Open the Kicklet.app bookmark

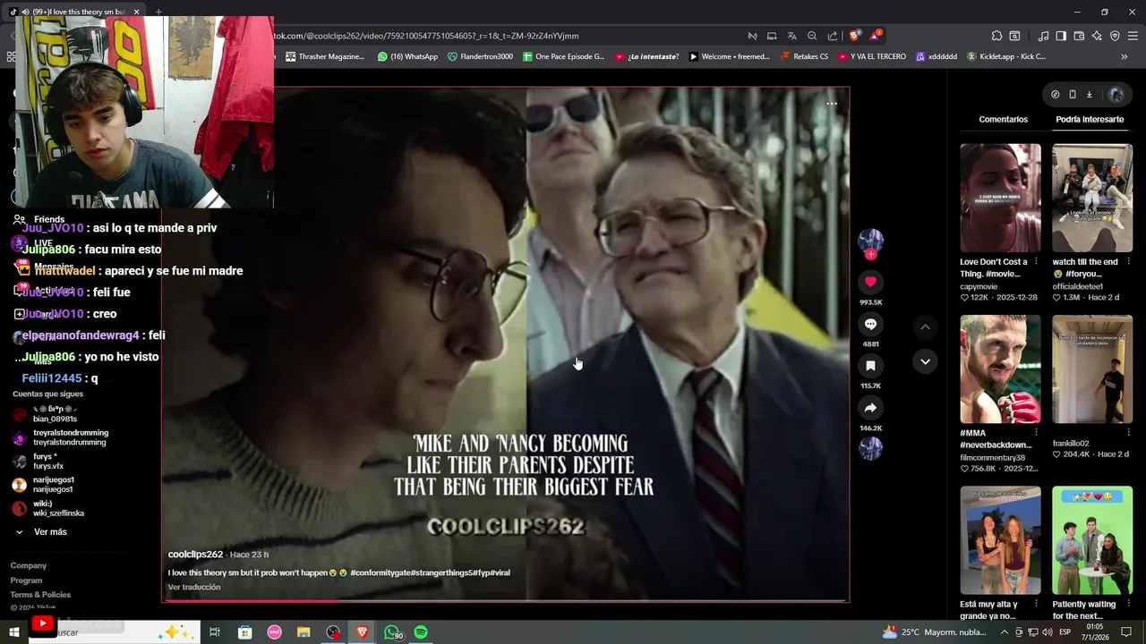1005,56
